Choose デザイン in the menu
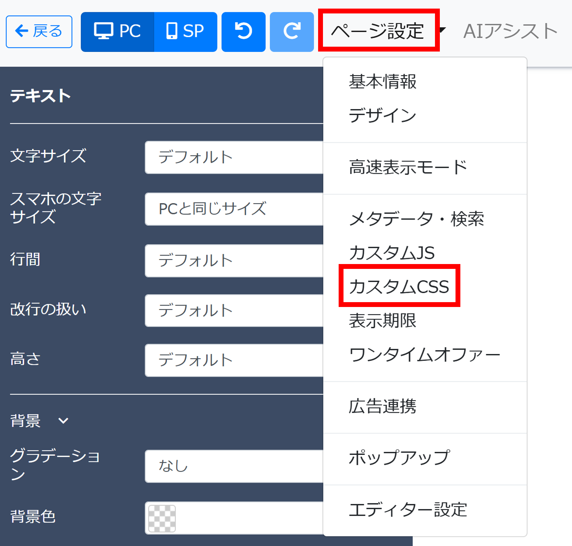Image resolution: width=572 pixels, height=546 pixels. coord(382,115)
